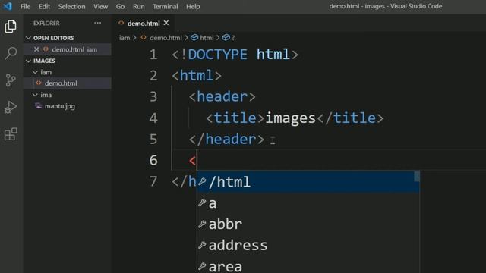Click the iam breadcrumb segment
The width and height of the screenshot is (486, 273).
125,38
